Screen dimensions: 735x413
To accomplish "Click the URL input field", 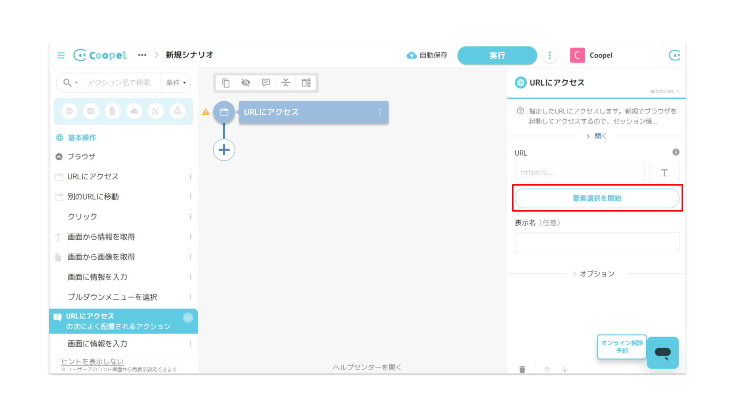I will coord(579,173).
